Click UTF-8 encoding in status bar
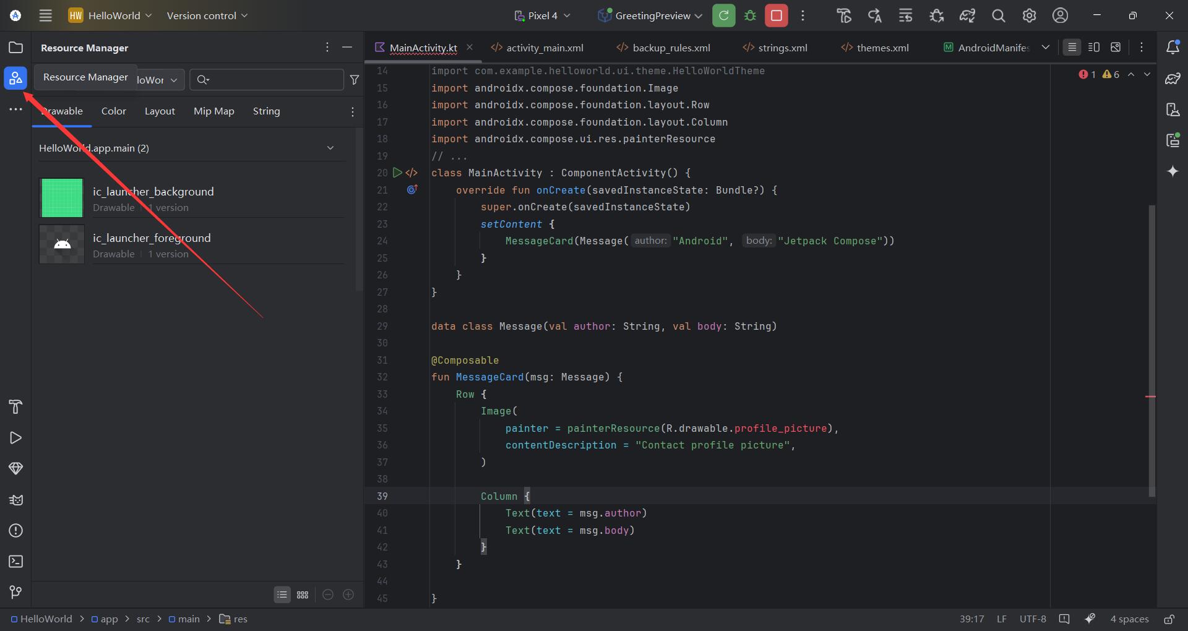This screenshot has width=1188, height=631. click(1033, 619)
